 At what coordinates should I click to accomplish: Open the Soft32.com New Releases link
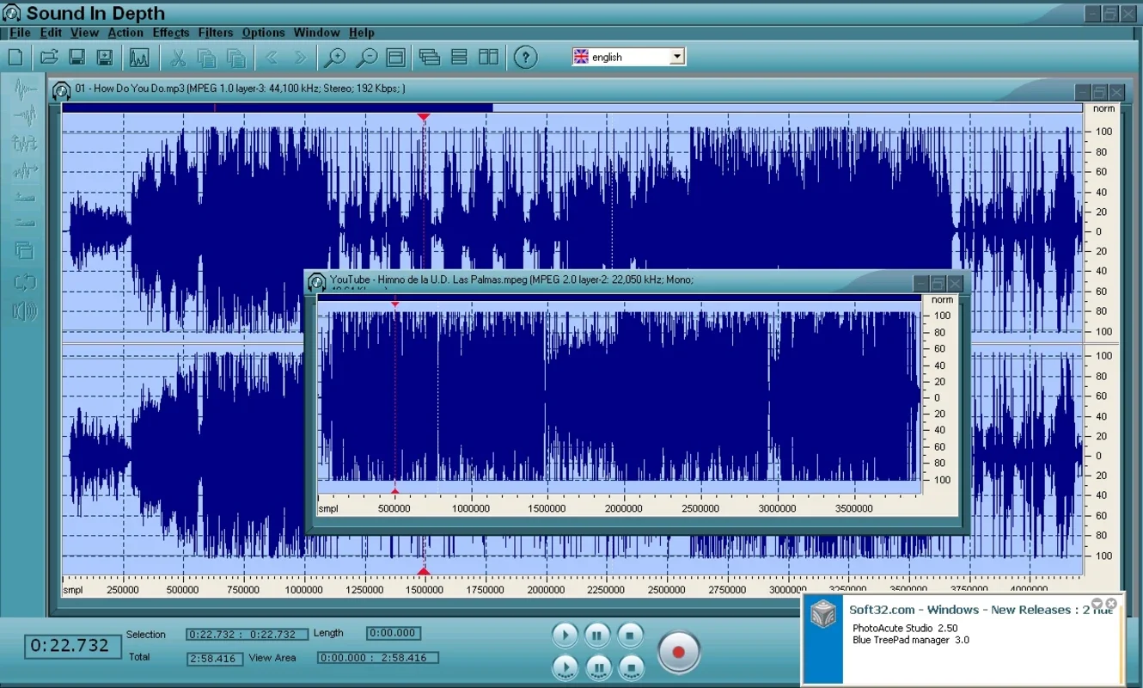pyautogui.click(x=981, y=610)
